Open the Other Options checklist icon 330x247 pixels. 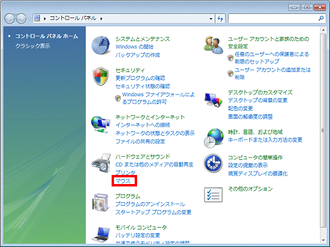coord(213,194)
